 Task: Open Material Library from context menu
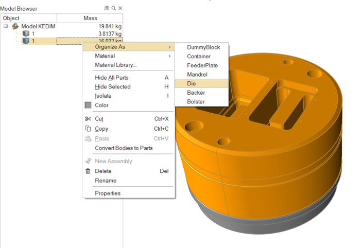click(x=115, y=65)
